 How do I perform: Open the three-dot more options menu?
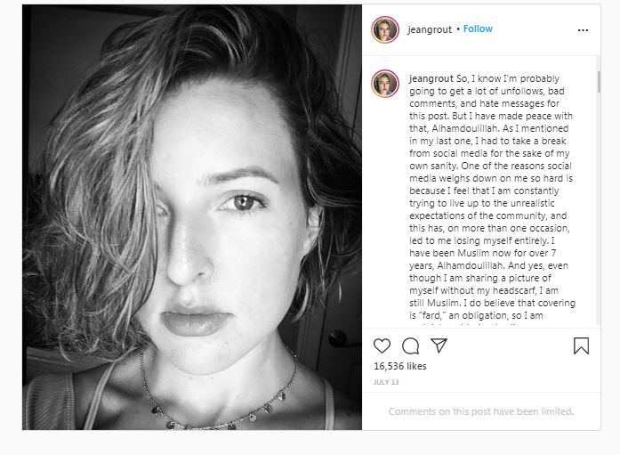pyautogui.click(x=583, y=29)
